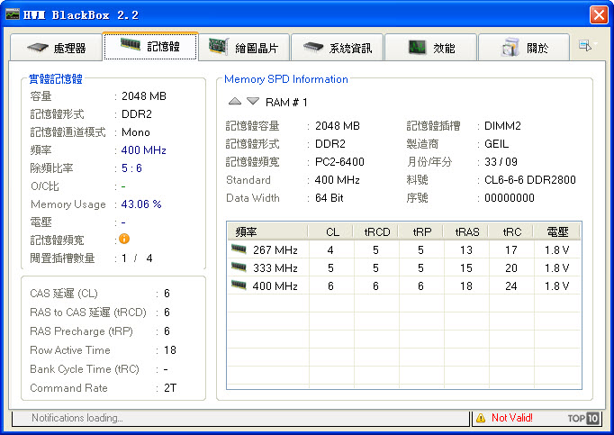Screen dimensions: 614x435
Task: Open the 處理器 (Processor) tab
Action: pyautogui.click(x=57, y=48)
